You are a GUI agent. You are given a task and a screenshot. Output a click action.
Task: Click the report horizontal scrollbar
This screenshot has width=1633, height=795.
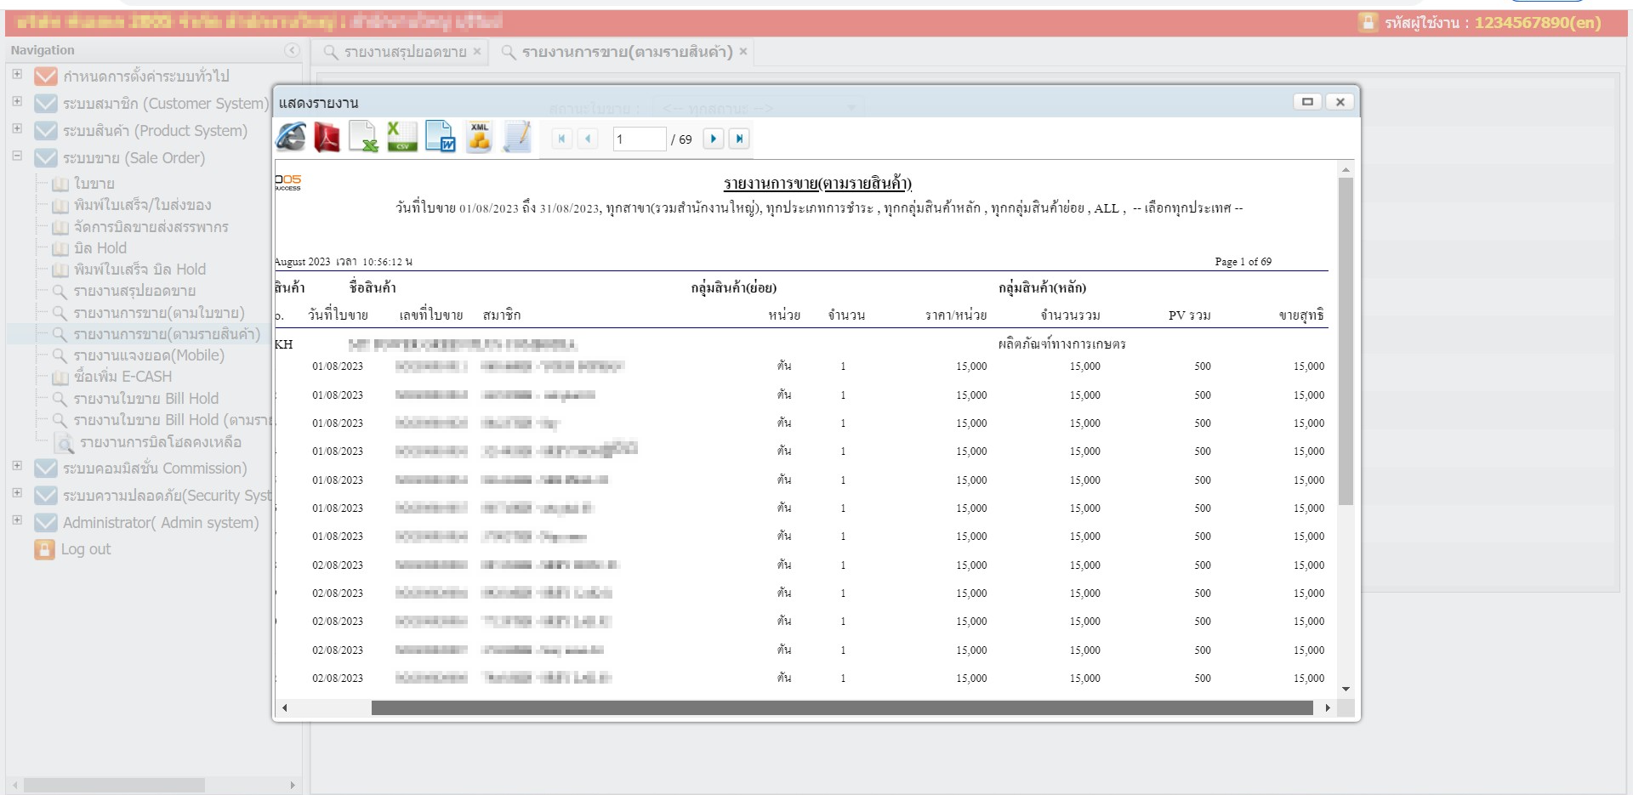[841, 708]
